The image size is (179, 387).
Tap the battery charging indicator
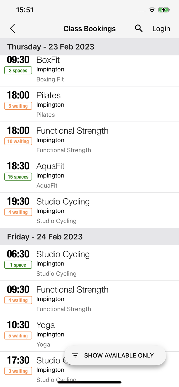click(164, 10)
